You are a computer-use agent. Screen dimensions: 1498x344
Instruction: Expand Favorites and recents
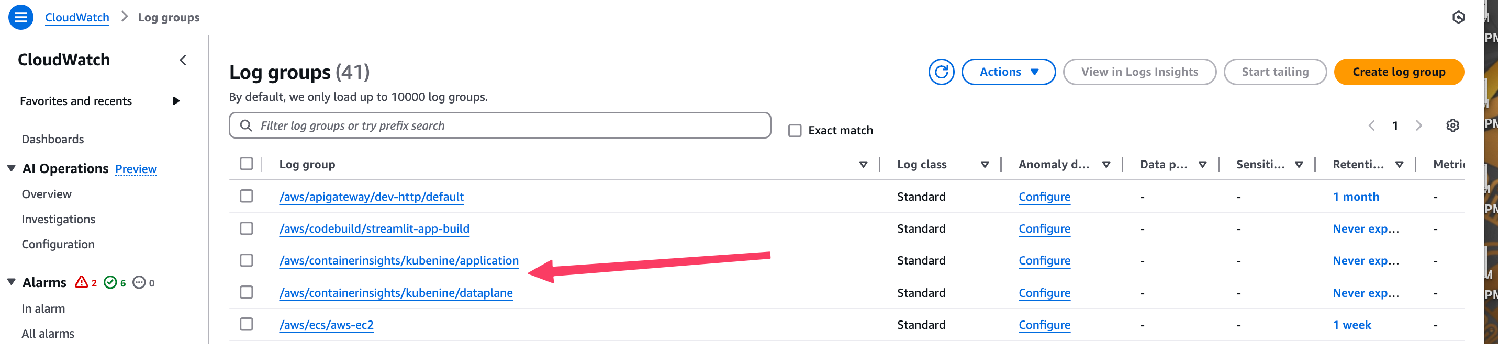176,101
